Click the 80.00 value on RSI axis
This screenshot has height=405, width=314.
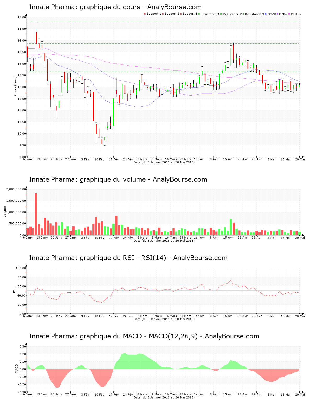(22, 277)
